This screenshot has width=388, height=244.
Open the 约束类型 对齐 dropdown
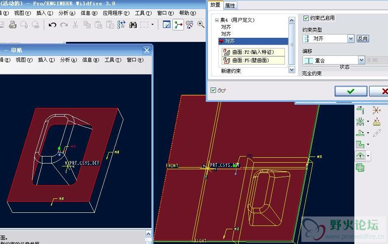pos(351,39)
